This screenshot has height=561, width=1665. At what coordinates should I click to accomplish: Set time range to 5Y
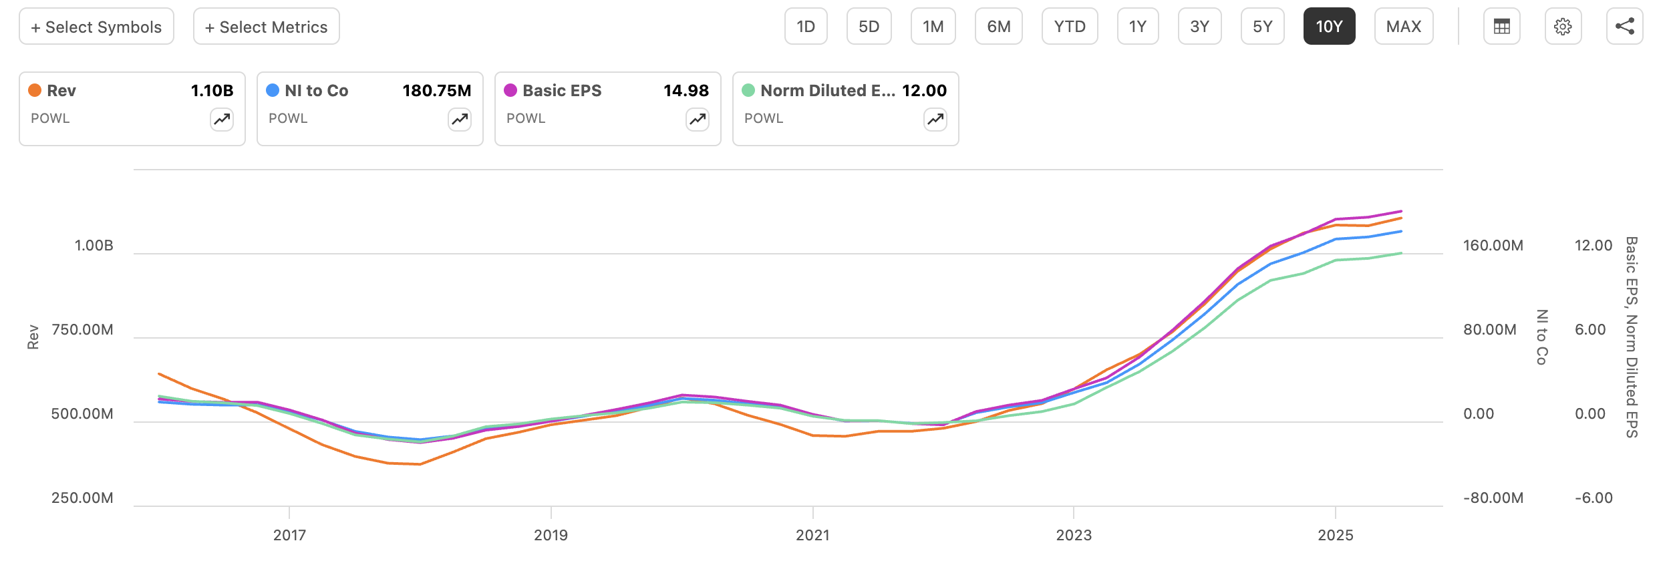coord(1262,27)
